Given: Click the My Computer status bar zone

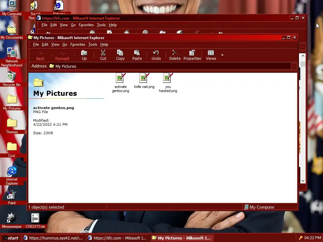Looking at the screenshot, I should (x=270, y=207).
